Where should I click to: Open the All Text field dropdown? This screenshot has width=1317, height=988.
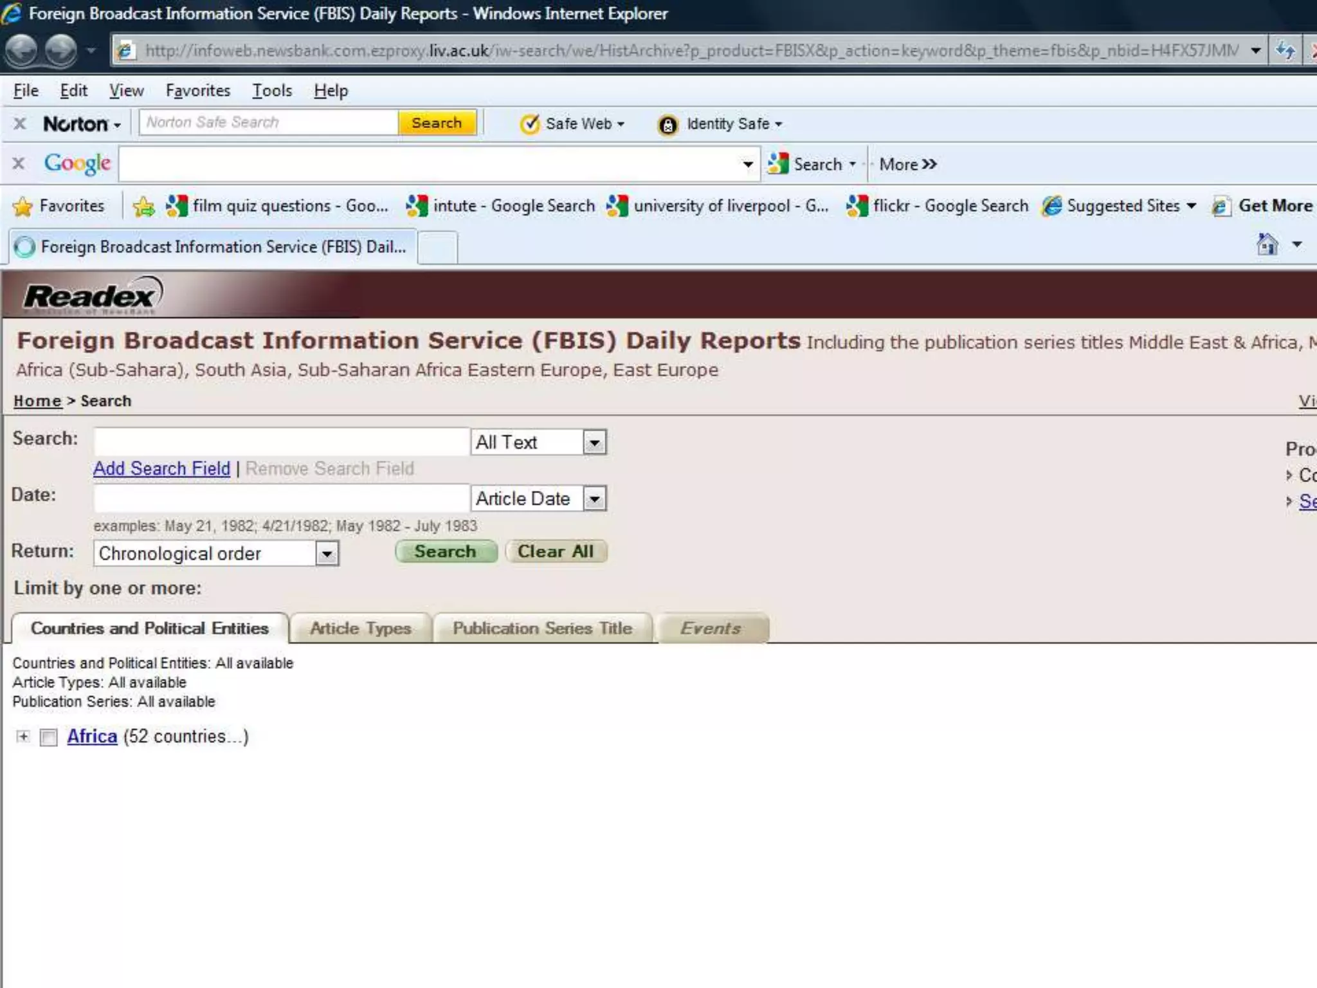pos(594,443)
